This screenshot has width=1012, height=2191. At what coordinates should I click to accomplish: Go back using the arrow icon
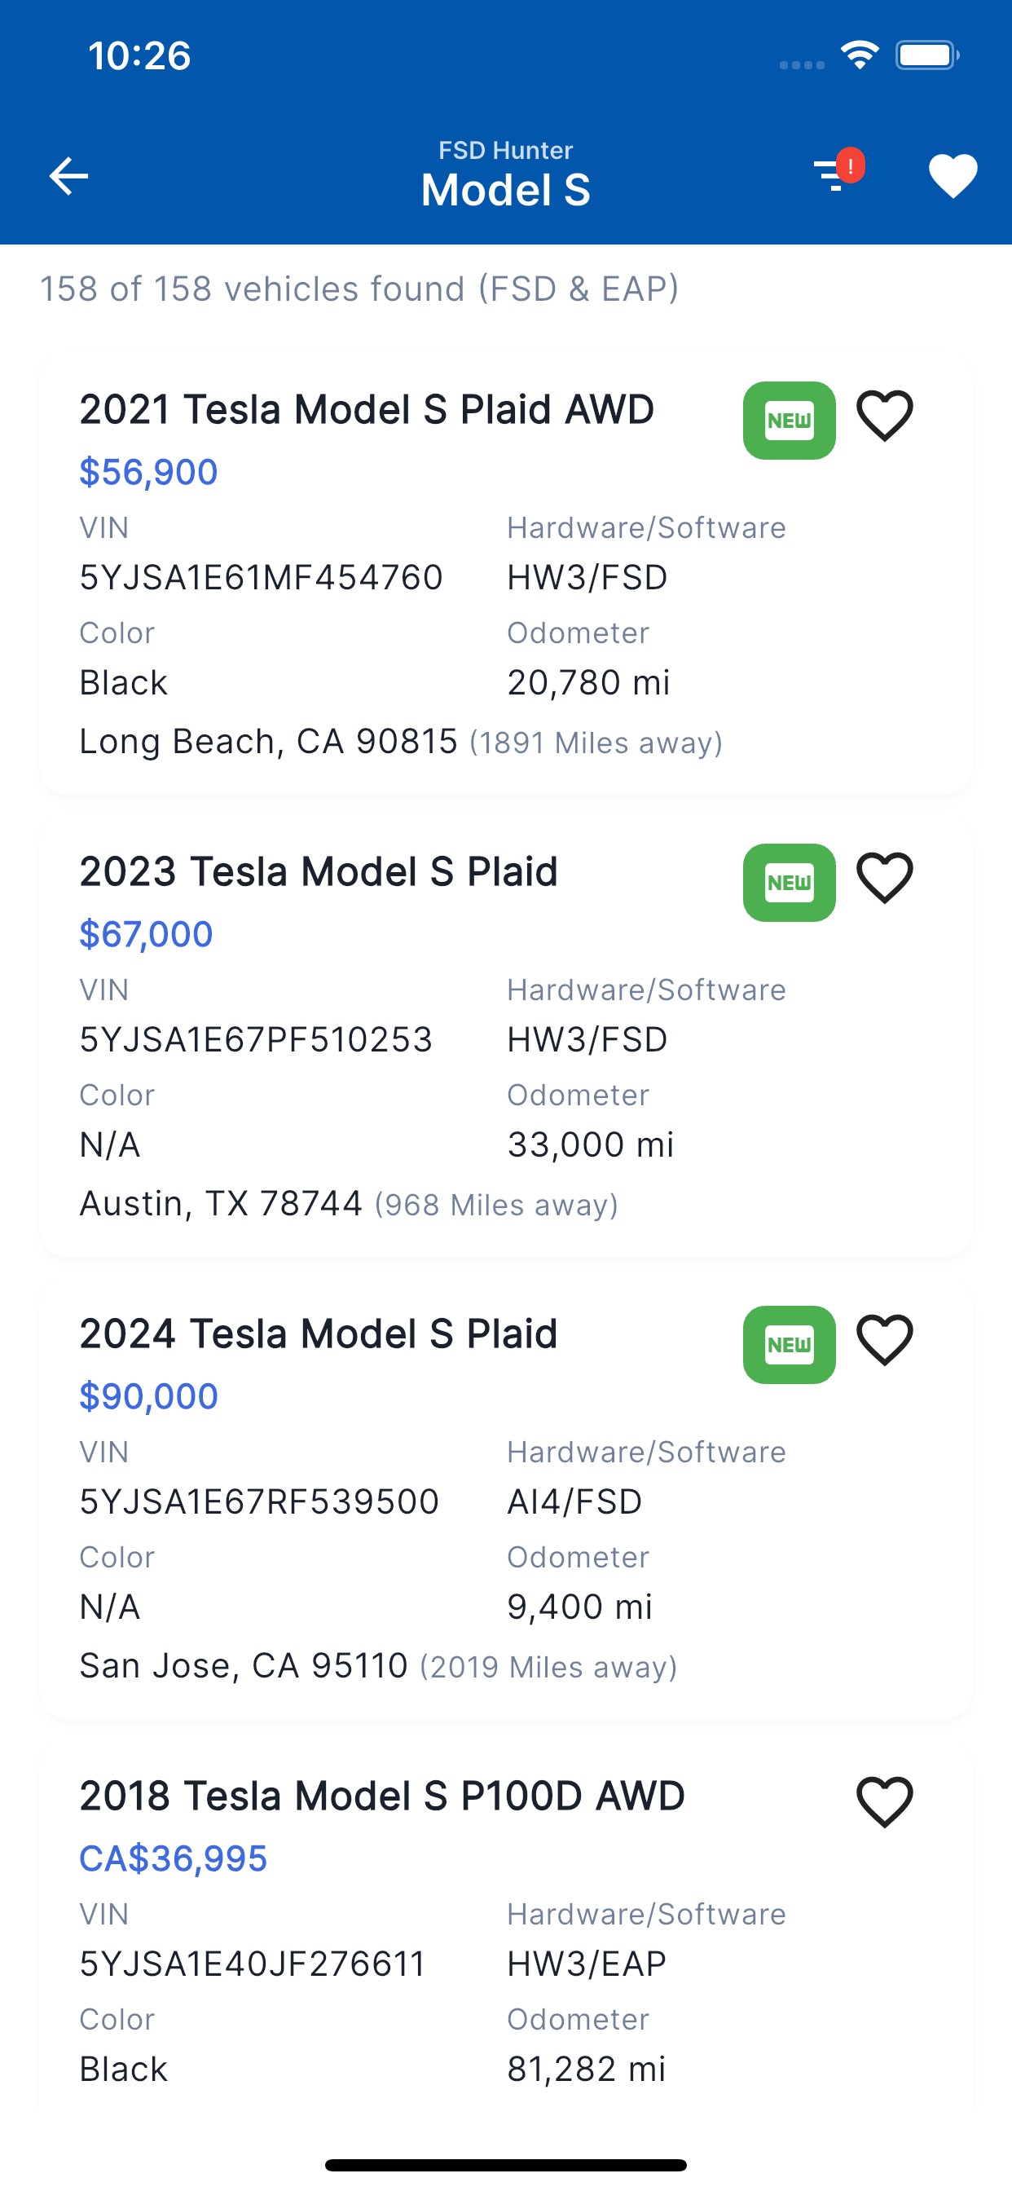point(69,176)
